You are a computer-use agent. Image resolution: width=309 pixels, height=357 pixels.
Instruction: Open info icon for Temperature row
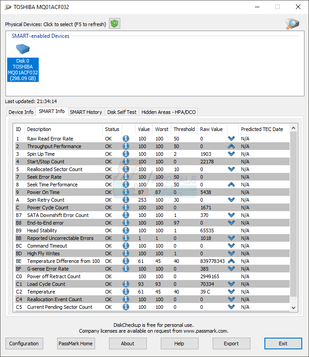point(126,292)
